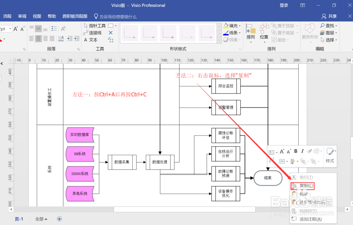The width and height of the screenshot is (353, 225).
Task: Select the 指针工具 pointer tool
Action: tap(95, 26)
